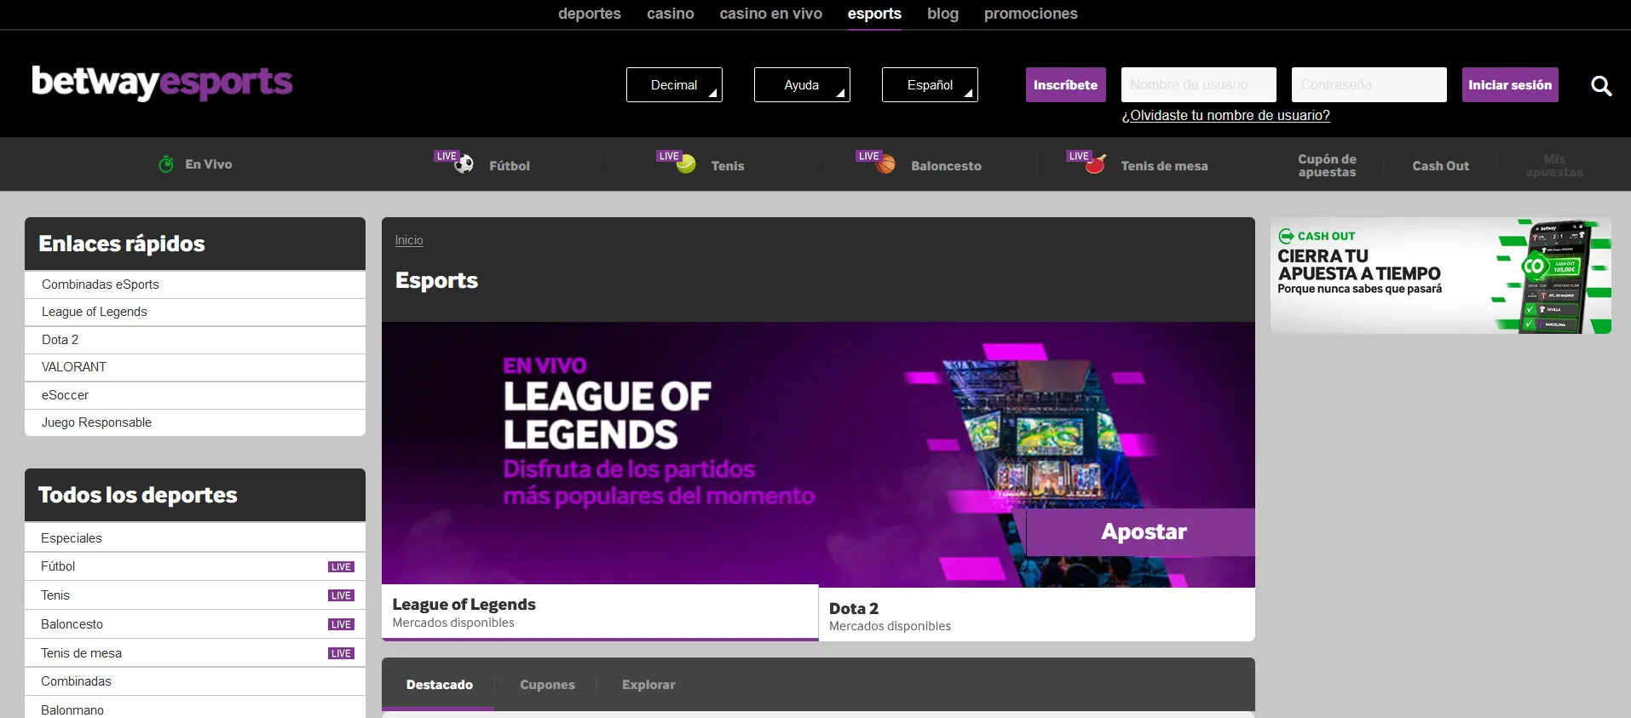This screenshot has width=1631, height=718.
Task: Open casino en vivo menu item
Action: (771, 14)
